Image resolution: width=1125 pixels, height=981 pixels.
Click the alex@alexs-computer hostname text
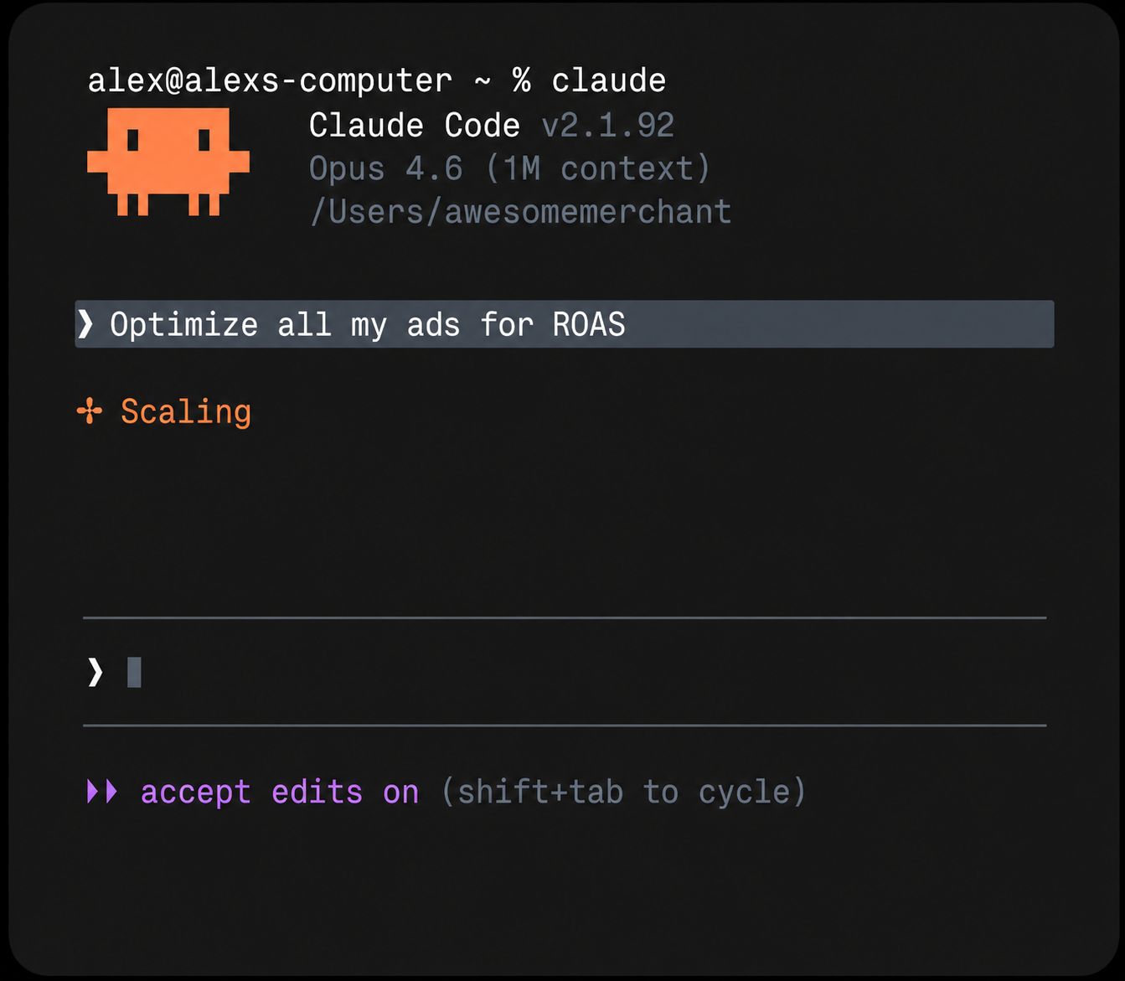tap(270, 80)
